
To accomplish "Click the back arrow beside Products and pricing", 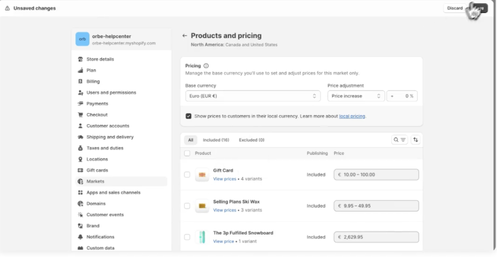I will [x=185, y=36].
